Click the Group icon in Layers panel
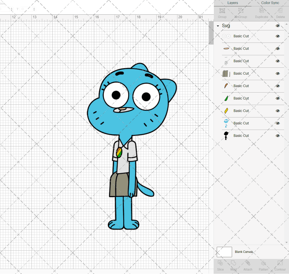 pos(222,11)
